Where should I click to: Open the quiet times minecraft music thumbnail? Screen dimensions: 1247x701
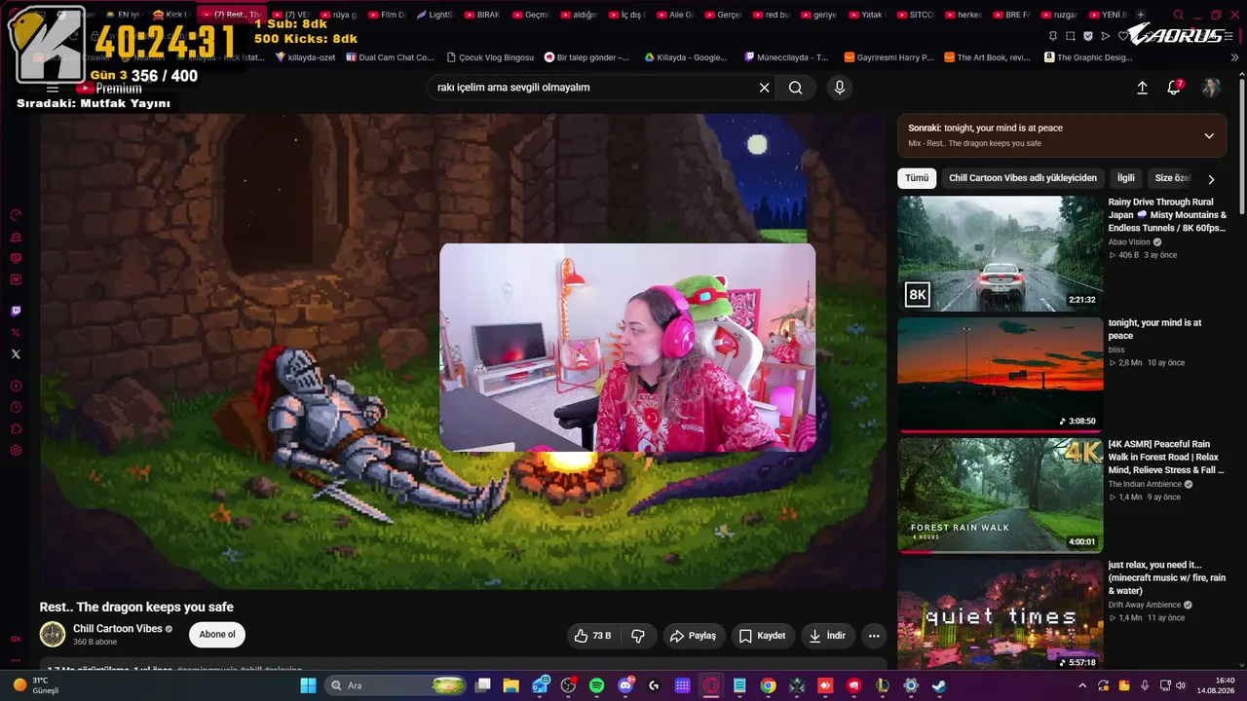(x=1001, y=614)
